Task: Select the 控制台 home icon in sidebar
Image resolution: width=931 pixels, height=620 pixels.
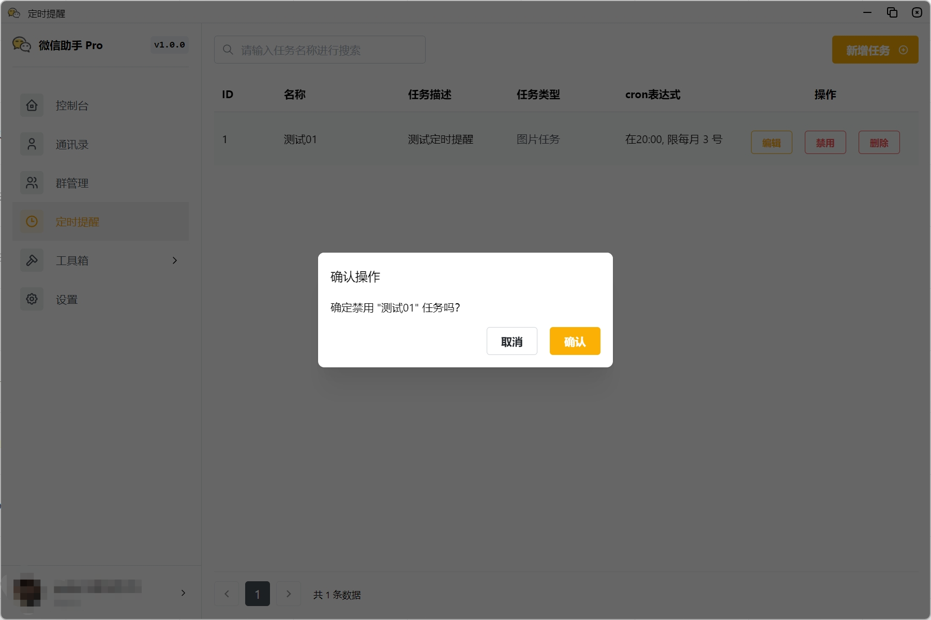Action: point(32,105)
